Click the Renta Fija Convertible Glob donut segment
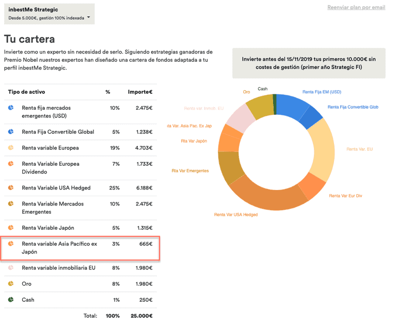413x326 pixels. (311, 117)
